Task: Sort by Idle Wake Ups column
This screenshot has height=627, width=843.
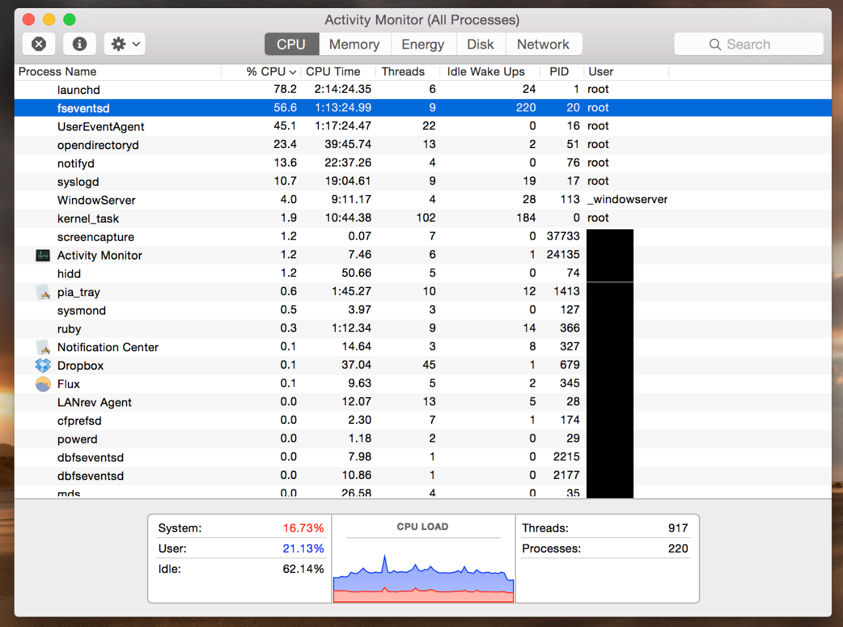Action: point(490,71)
